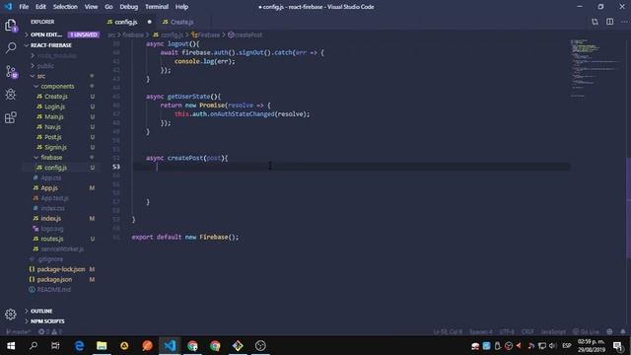631x355 pixels.
Task: Expand the public folder
Action: 45,66
